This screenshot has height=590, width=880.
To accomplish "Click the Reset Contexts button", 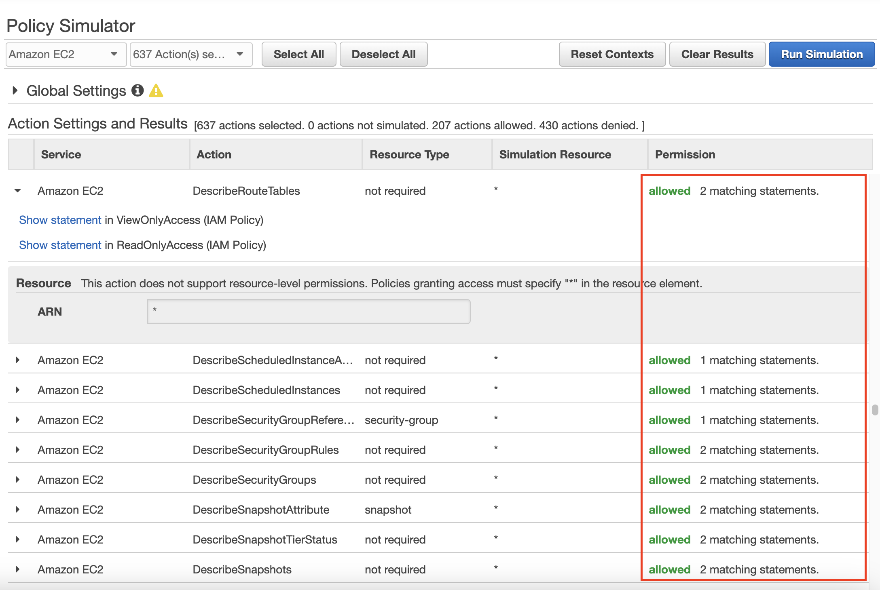I will pyautogui.click(x=612, y=55).
